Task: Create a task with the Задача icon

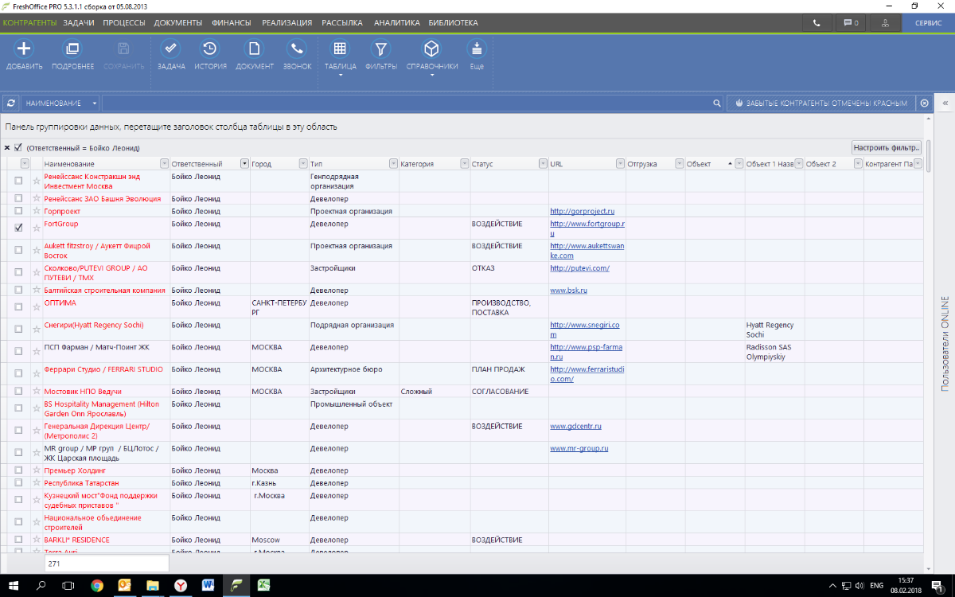Action: 171,49
